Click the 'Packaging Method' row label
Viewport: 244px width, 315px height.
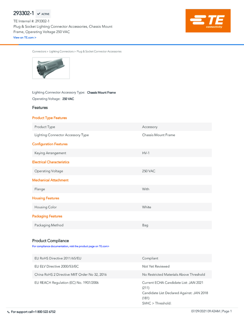(x=49, y=225)
